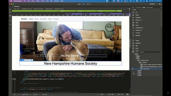
Task: Show Source Code related file
Action: coord(17,9)
